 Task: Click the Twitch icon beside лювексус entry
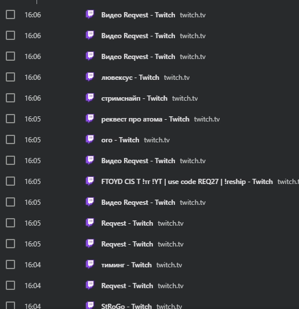pyautogui.click(x=90, y=77)
